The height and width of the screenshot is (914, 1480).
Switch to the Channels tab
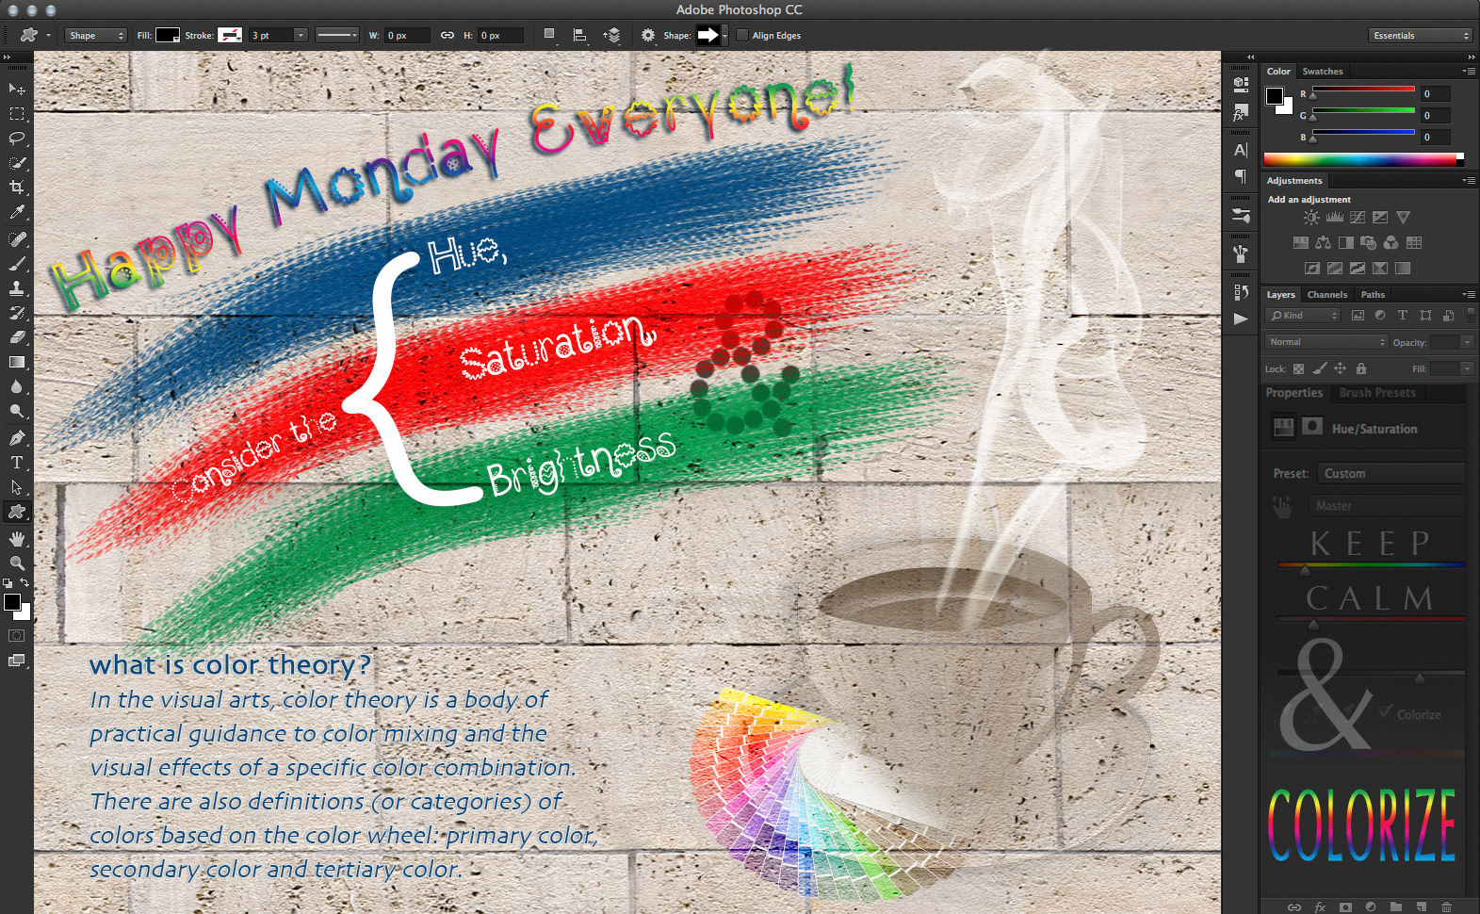pyautogui.click(x=1326, y=295)
